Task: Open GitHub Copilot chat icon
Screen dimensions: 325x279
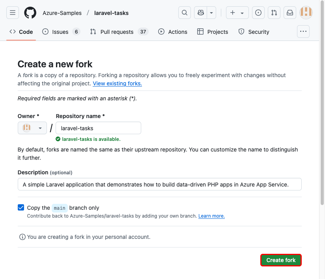Action: (x=200, y=13)
